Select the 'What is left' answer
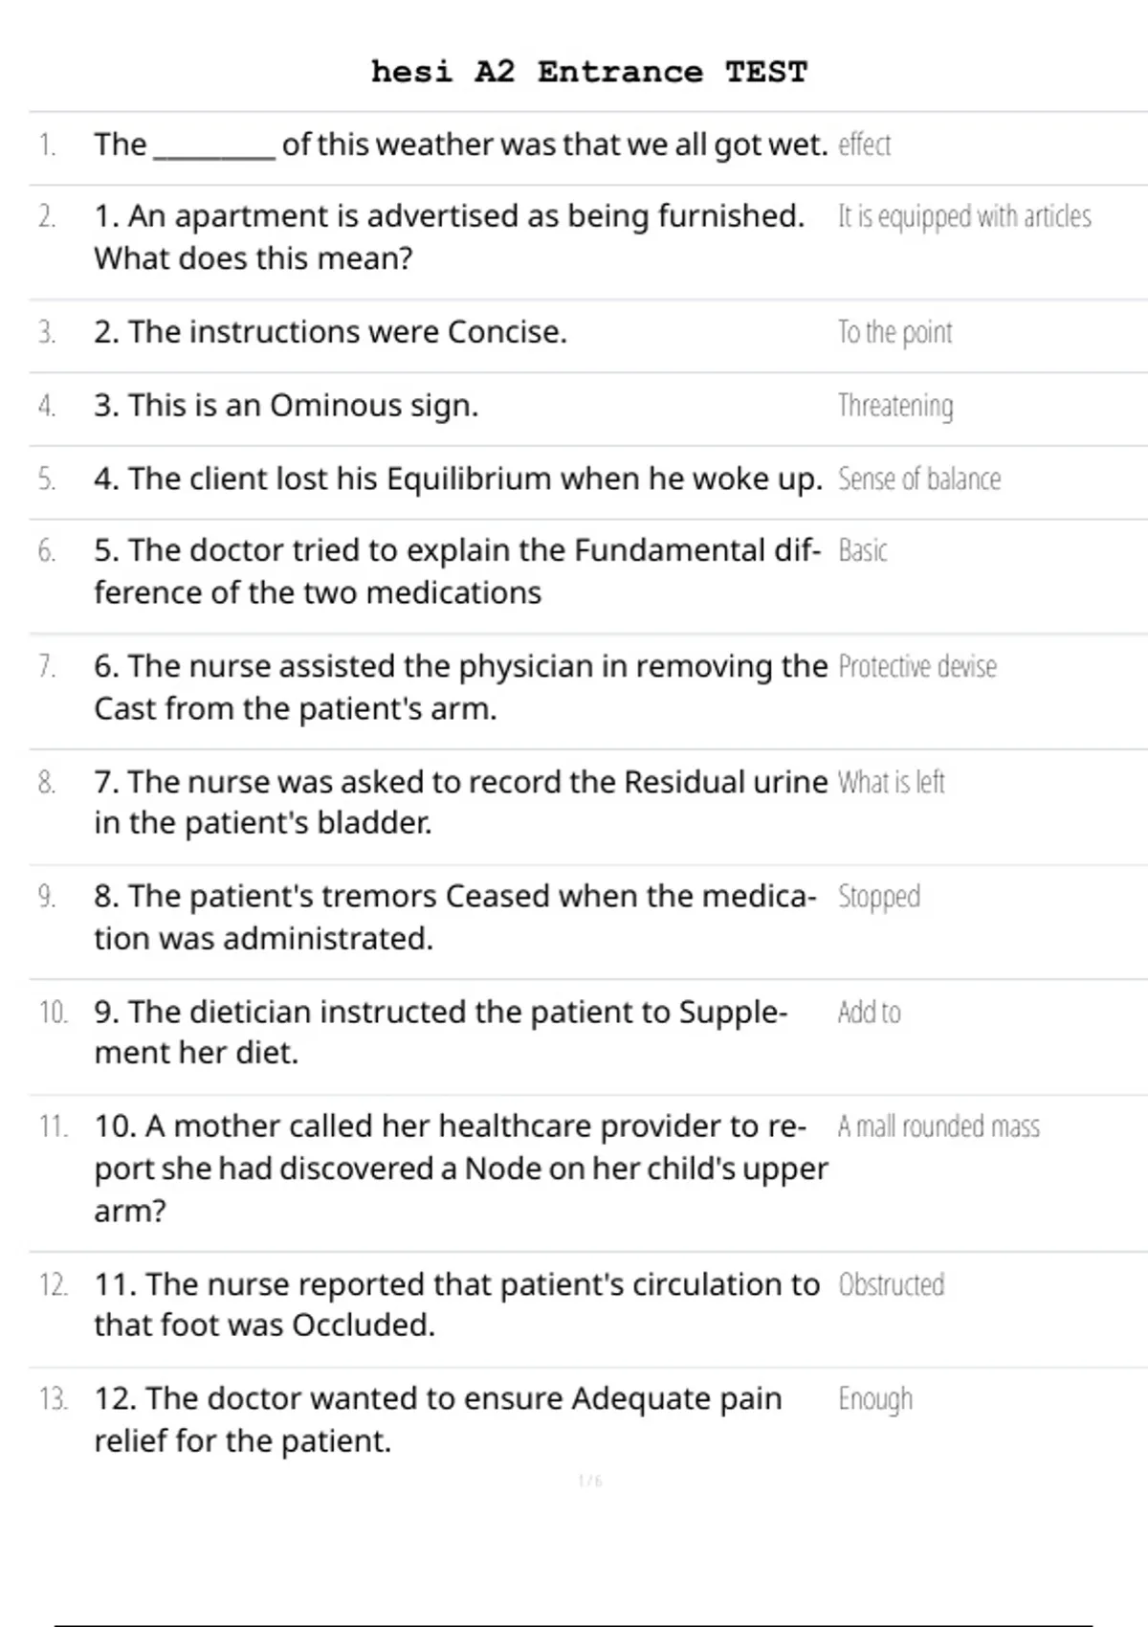This screenshot has width=1148, height=1627. pyautogui.click(x=891, y=782)
